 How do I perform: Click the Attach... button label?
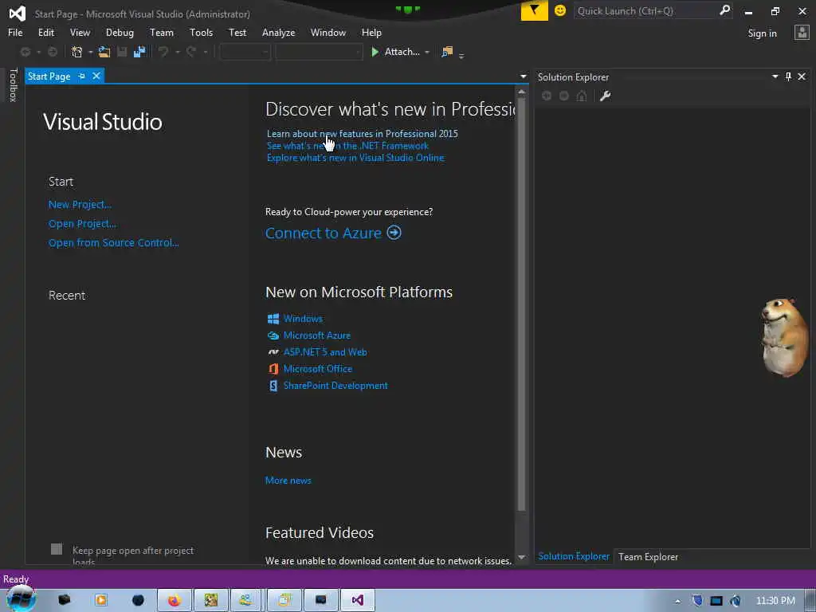402,52
